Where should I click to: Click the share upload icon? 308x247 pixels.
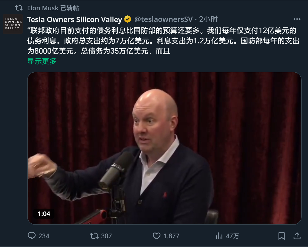tap(297, 236)
